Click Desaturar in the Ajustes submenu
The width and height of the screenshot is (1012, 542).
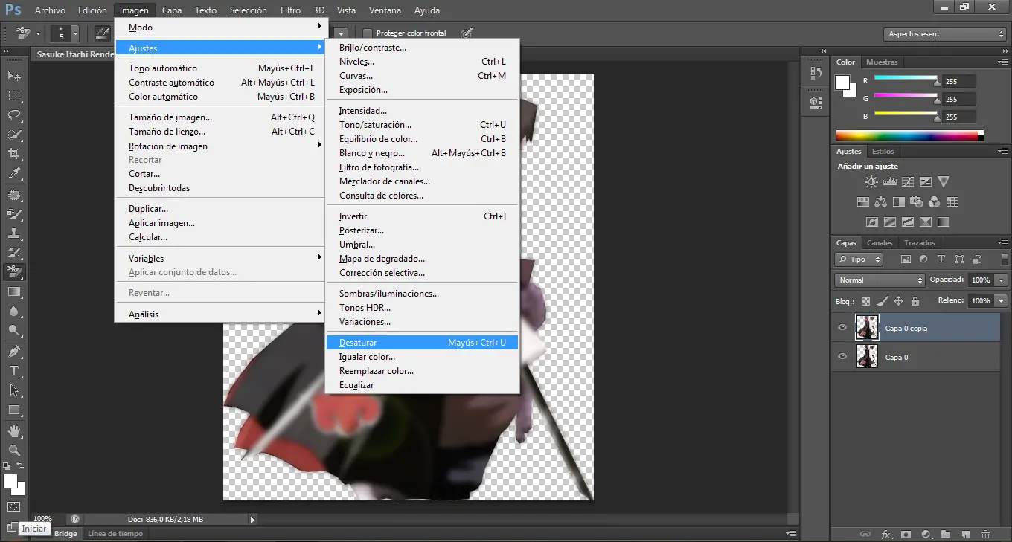click(x=422, y=343)
